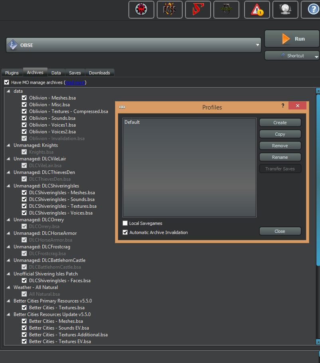Viewport: 320px width, 363px height.
Task: Click Unmanaged: DLCHorseArmor label
Action: tap(45, 233)
